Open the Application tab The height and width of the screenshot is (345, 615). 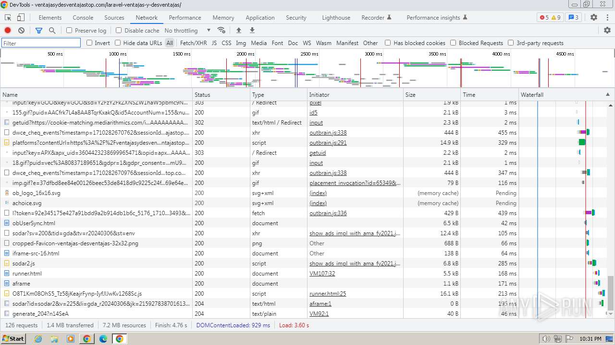(260, 18)
